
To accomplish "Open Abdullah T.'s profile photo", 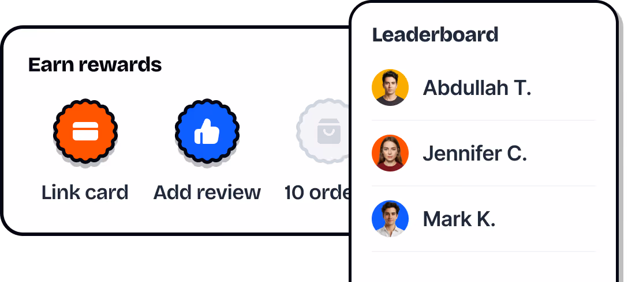I will (390, 87).
